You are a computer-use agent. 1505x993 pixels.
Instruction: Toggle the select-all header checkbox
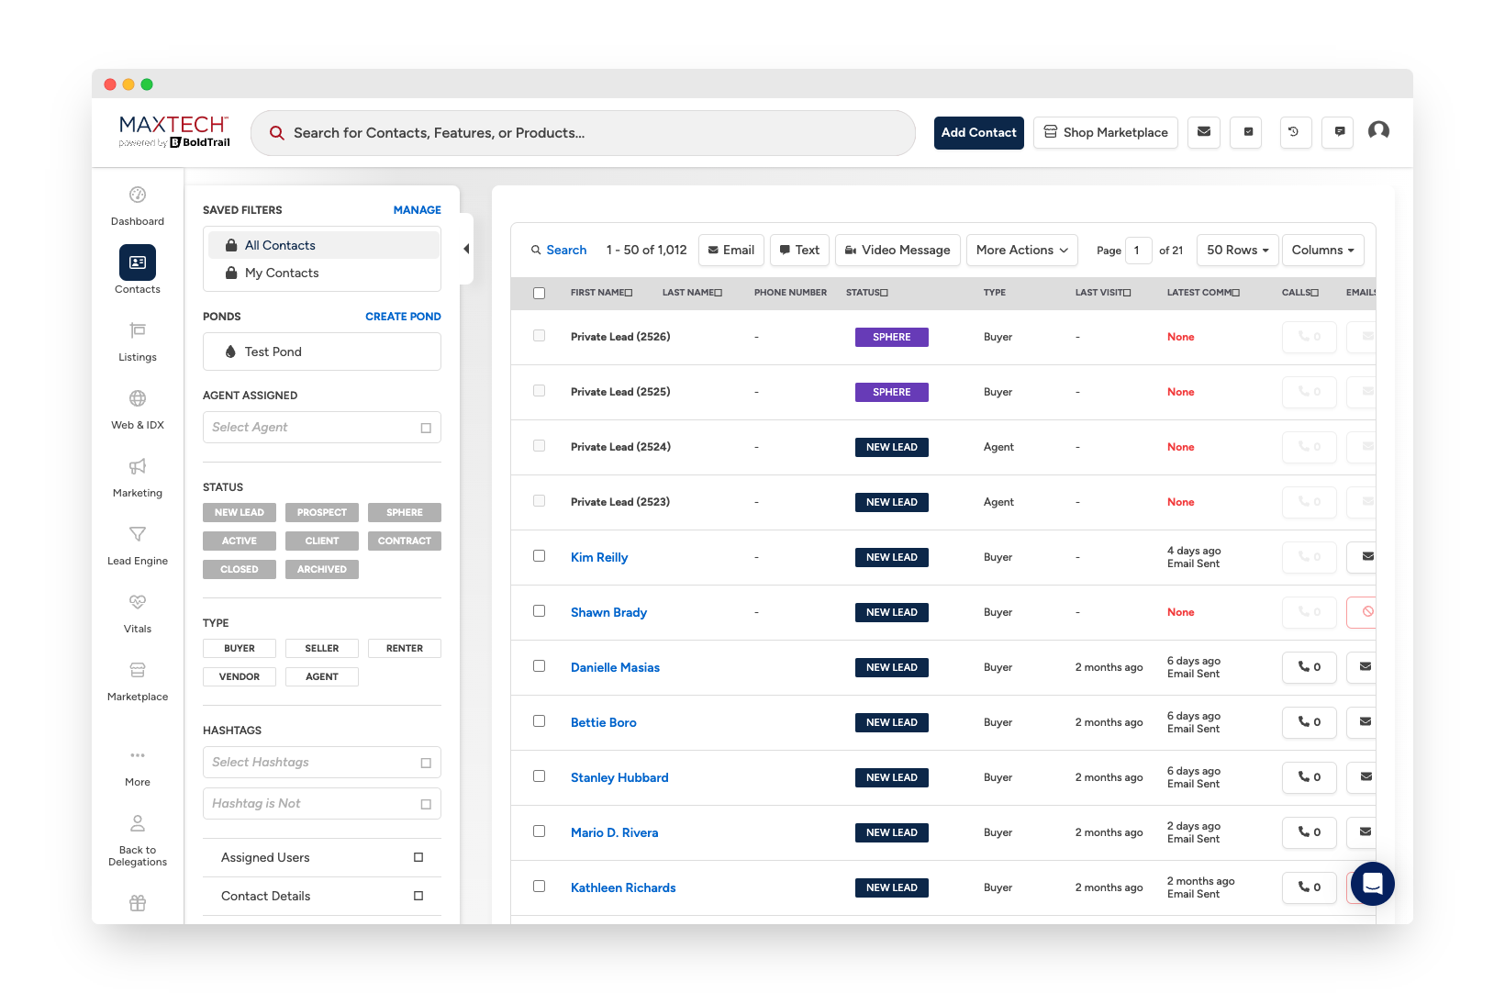point(540,294)
